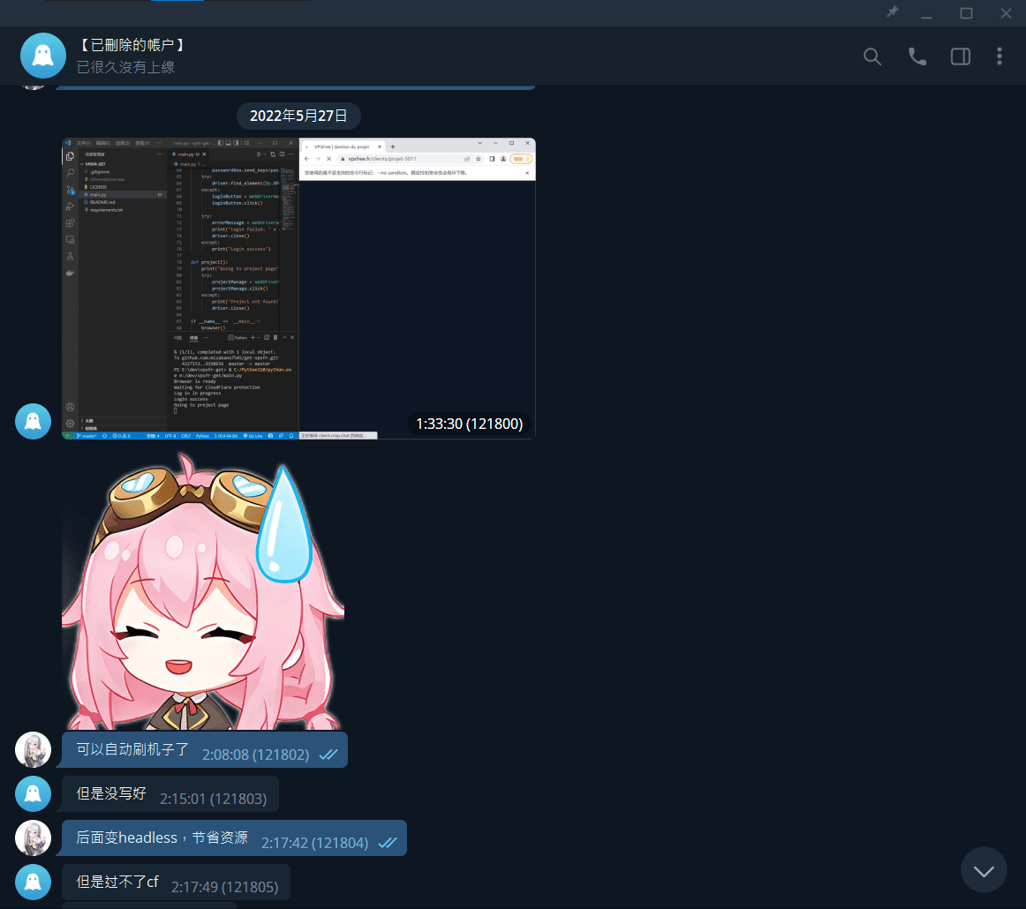Click the timestamp 2:17:42 (121804)
This screenshot has width=1026, height=909.
tap(314, 843)
